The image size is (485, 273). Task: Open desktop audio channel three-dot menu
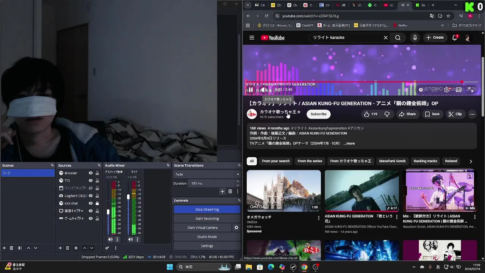click(117, 239)
